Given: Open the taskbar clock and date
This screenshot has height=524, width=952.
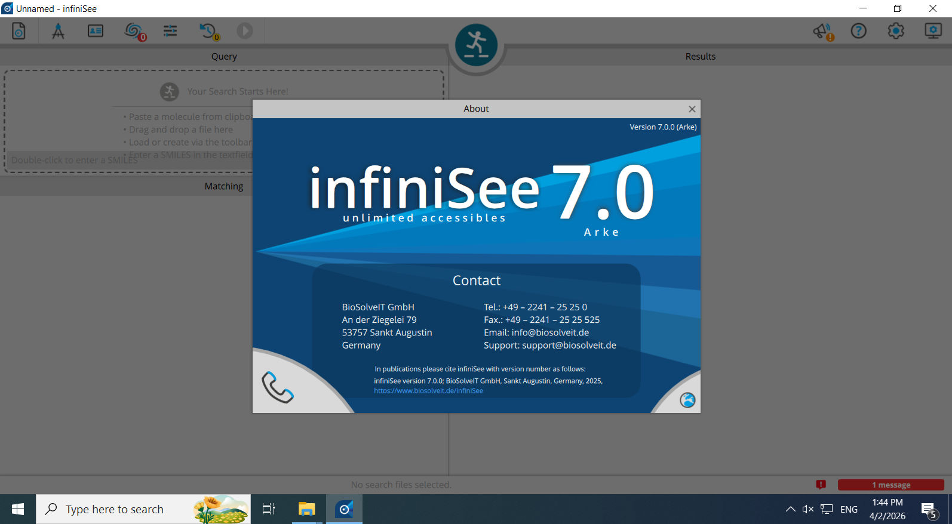Looking at the screenshot, I should coord(887,509).
